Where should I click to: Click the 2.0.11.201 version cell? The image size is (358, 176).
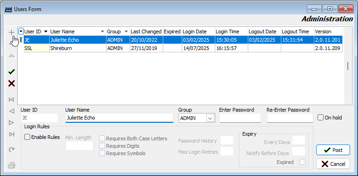tap(328, 40)
